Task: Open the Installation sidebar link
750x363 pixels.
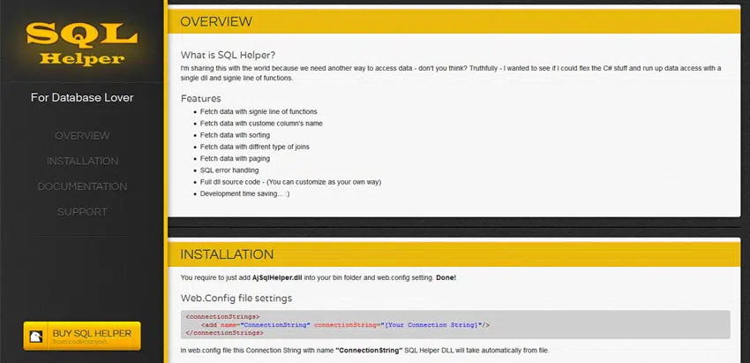Action: pyautogui.click(x=82, y=162)
